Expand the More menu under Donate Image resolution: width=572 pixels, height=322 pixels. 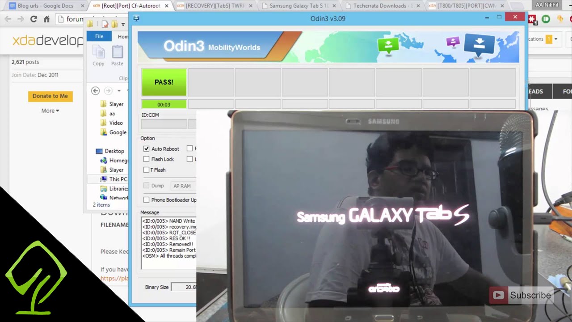pyautogui.click(x=50, y=110)
